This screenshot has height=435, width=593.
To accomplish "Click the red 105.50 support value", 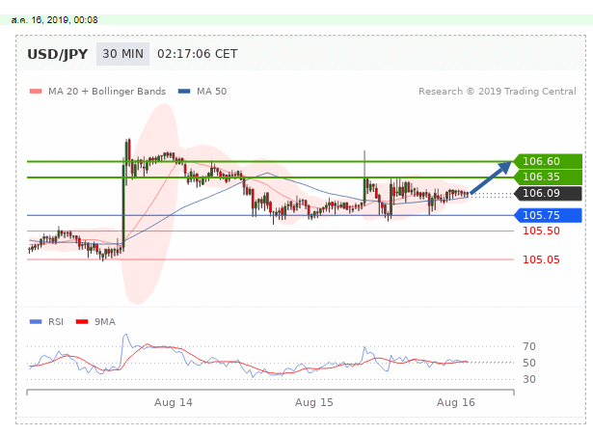I will point(541,231).
